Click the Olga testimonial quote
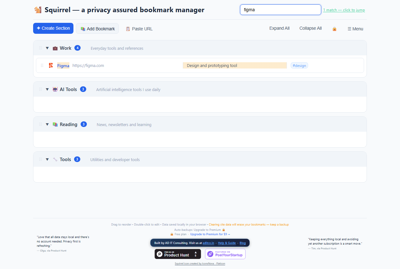The width and height of the screenshot is (400, 269). 63,241
